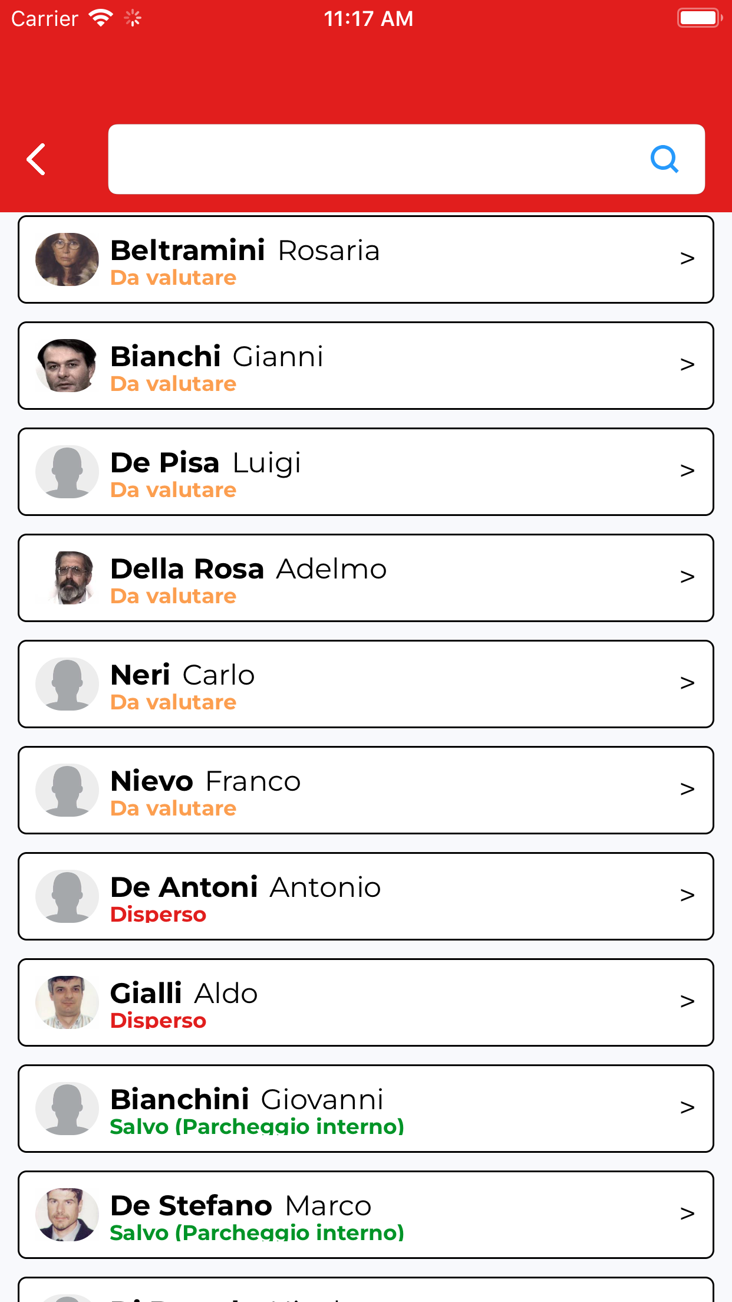Tap De Pisa Luigi's placeholder avatar
This screenshot has height=1302, width=732.
coord(67,472)
